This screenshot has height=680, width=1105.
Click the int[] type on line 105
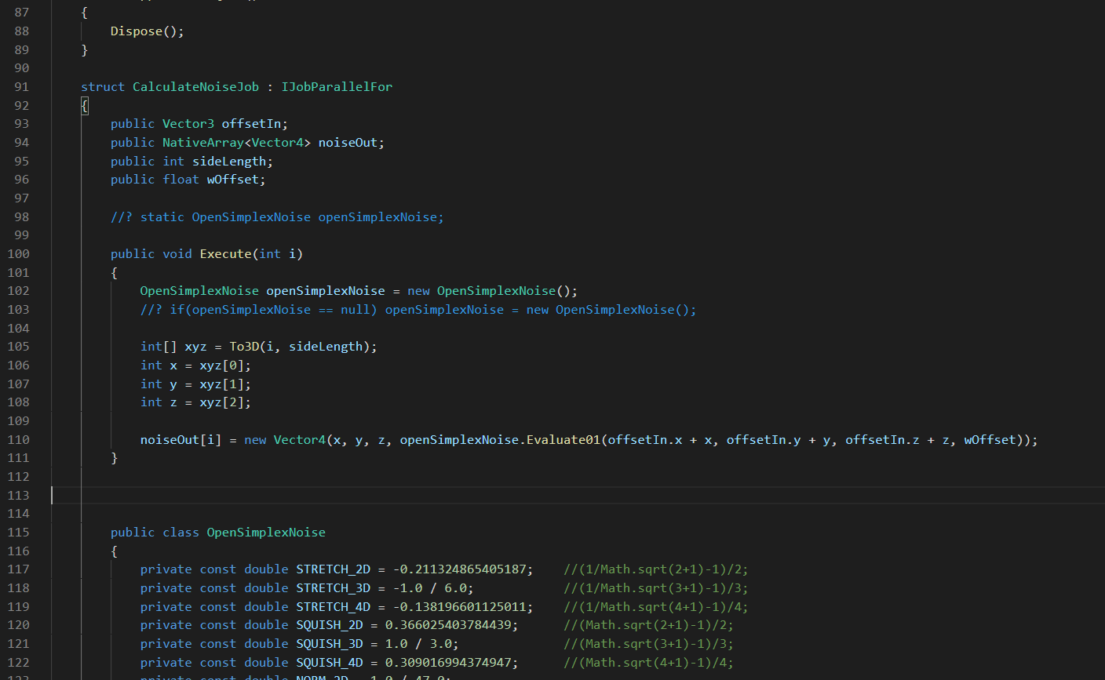point(159,347)
